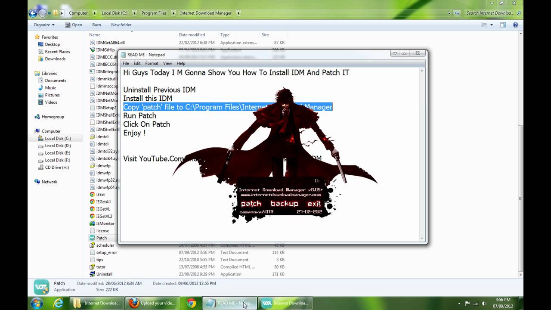The image size is (551, 310).
Task: Open Internet Explorer from the taskbar
Action: 58,303
